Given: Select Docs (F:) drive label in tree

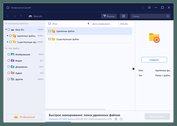Looking at the screenshot, I should [x=20, y=30].
